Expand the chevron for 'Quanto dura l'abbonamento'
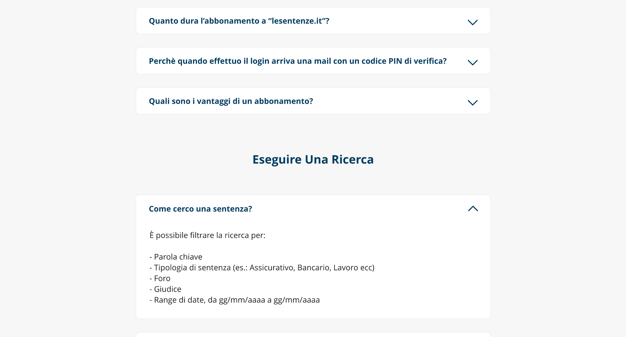Viewport: 626px width, 337px height. coord(473,22)
